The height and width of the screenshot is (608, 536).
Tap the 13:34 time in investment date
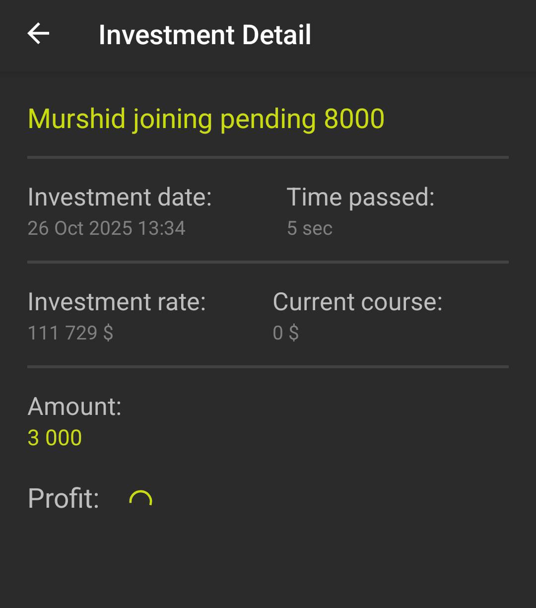[161, 228]
